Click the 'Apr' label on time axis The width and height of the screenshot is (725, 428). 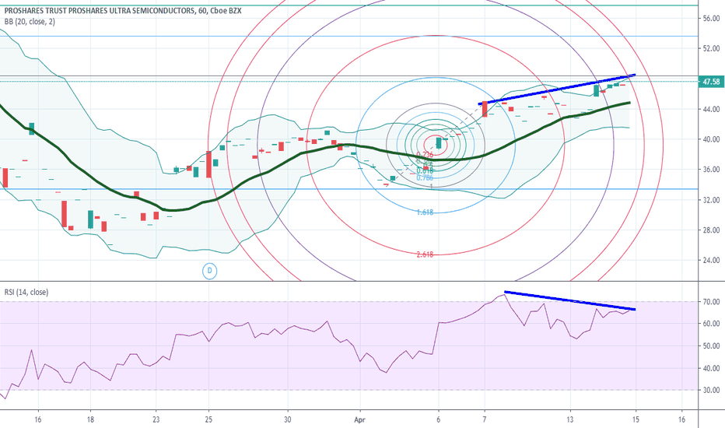(359, 419)
